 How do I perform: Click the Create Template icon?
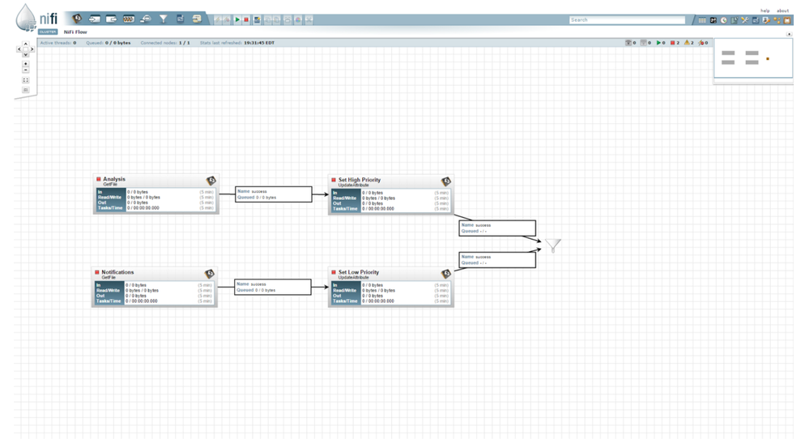point(257,19)
